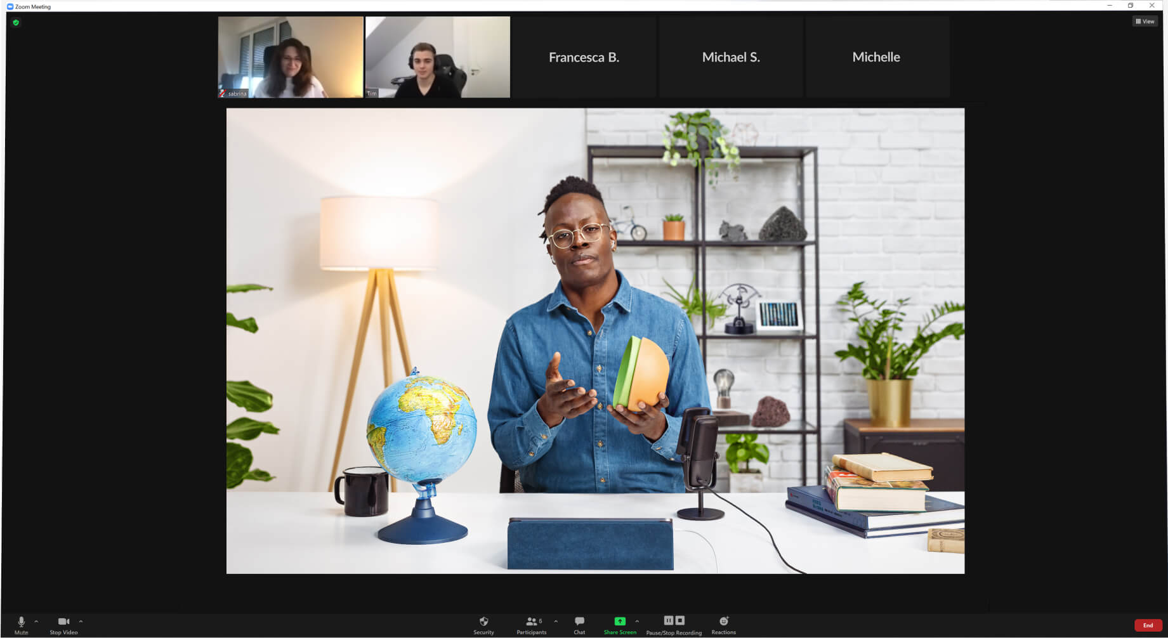Screen dimensions: 1168x638
Task: Click the green Share Screen icon
Action: [x=620, y=622]
